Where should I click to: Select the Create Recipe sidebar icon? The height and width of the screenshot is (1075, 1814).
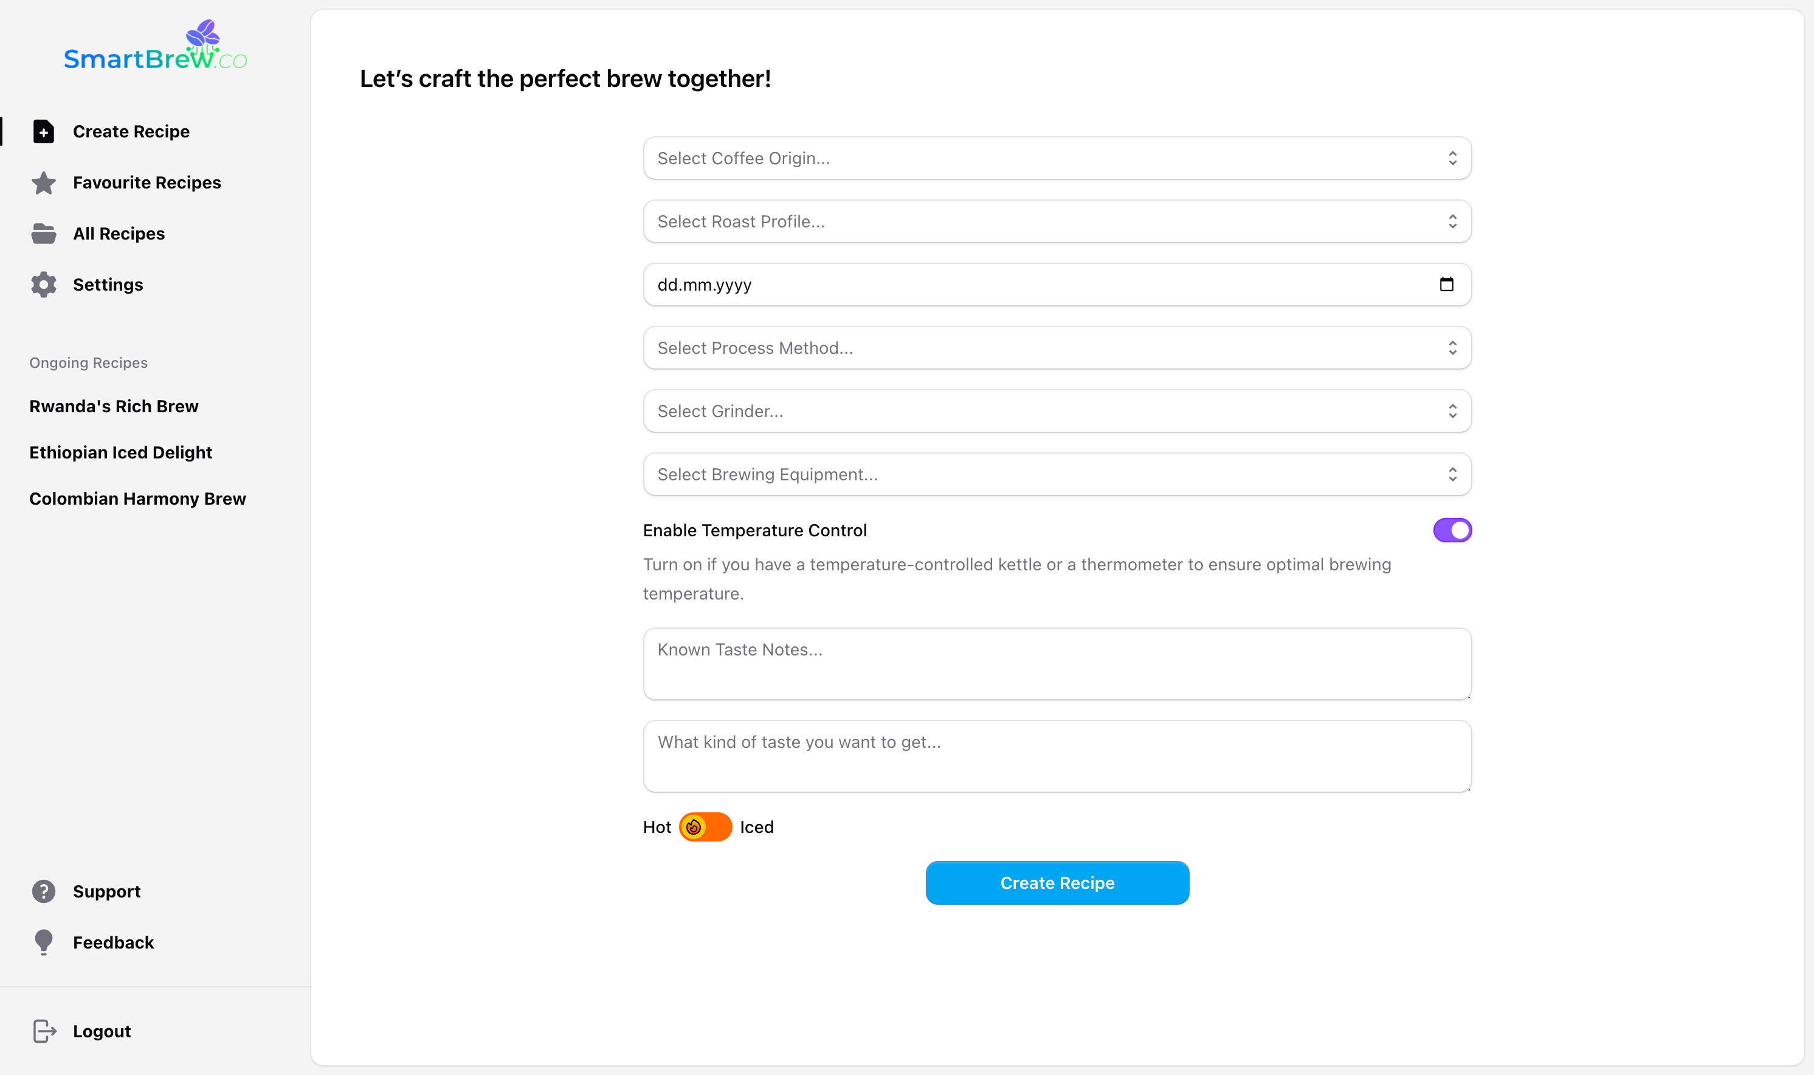tap(43, 131)
